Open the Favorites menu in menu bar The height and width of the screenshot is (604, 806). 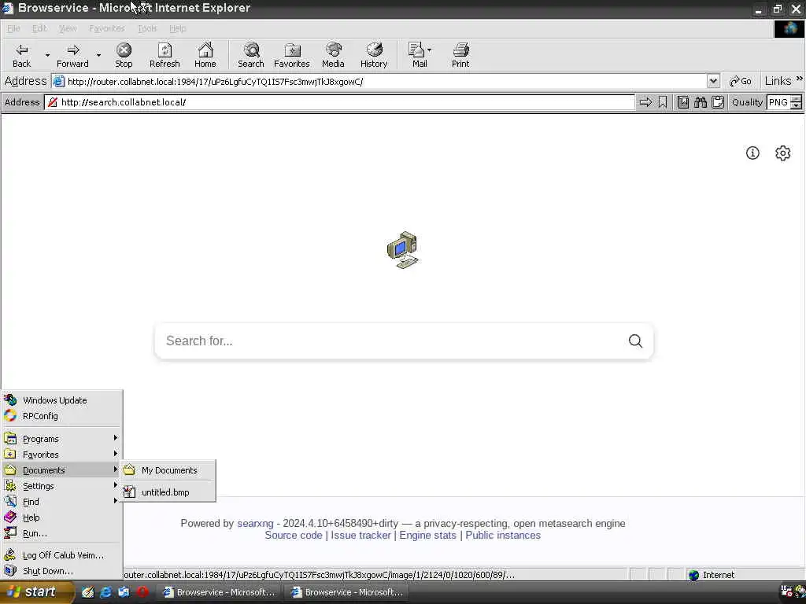106,28
